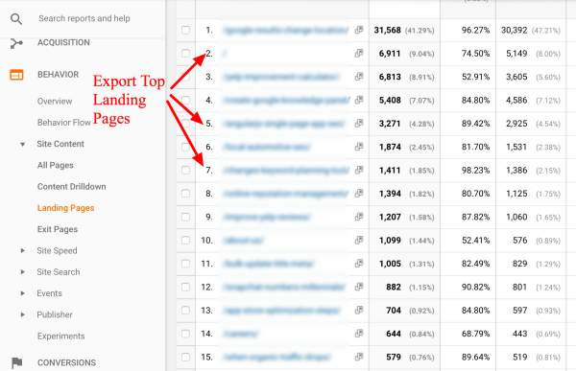576x371 pixels.
Task: Open row 1 landing page in new window
Action: click(359, 30)
